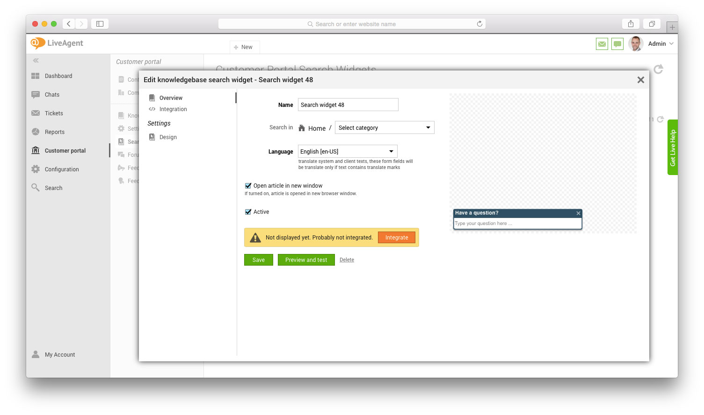704x415 pixels.
Task: Click the browser address bar
Action: (352, 24)
